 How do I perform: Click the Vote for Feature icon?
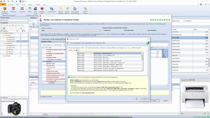[x=85, y=10]
